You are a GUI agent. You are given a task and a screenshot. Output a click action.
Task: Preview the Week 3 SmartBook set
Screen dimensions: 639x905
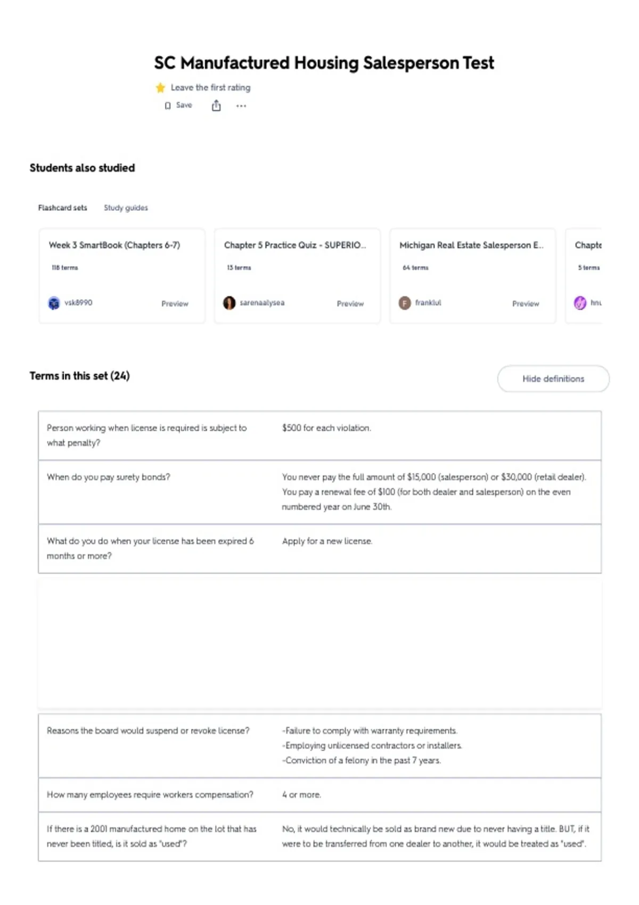tap(175, 303)
